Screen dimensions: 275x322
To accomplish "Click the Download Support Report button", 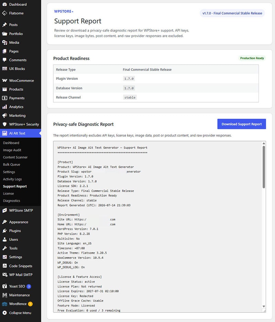I will click(x=242, y=124).
